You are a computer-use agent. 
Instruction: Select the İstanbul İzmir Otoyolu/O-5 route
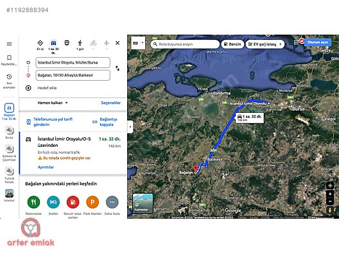73,153
